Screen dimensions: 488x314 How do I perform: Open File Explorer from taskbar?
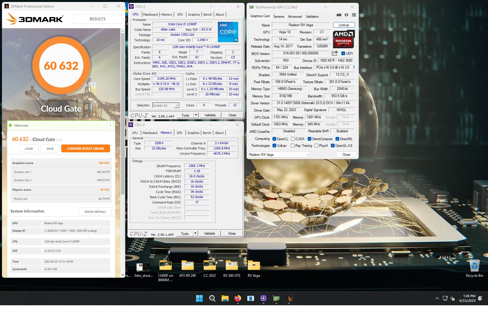[225, 298]
